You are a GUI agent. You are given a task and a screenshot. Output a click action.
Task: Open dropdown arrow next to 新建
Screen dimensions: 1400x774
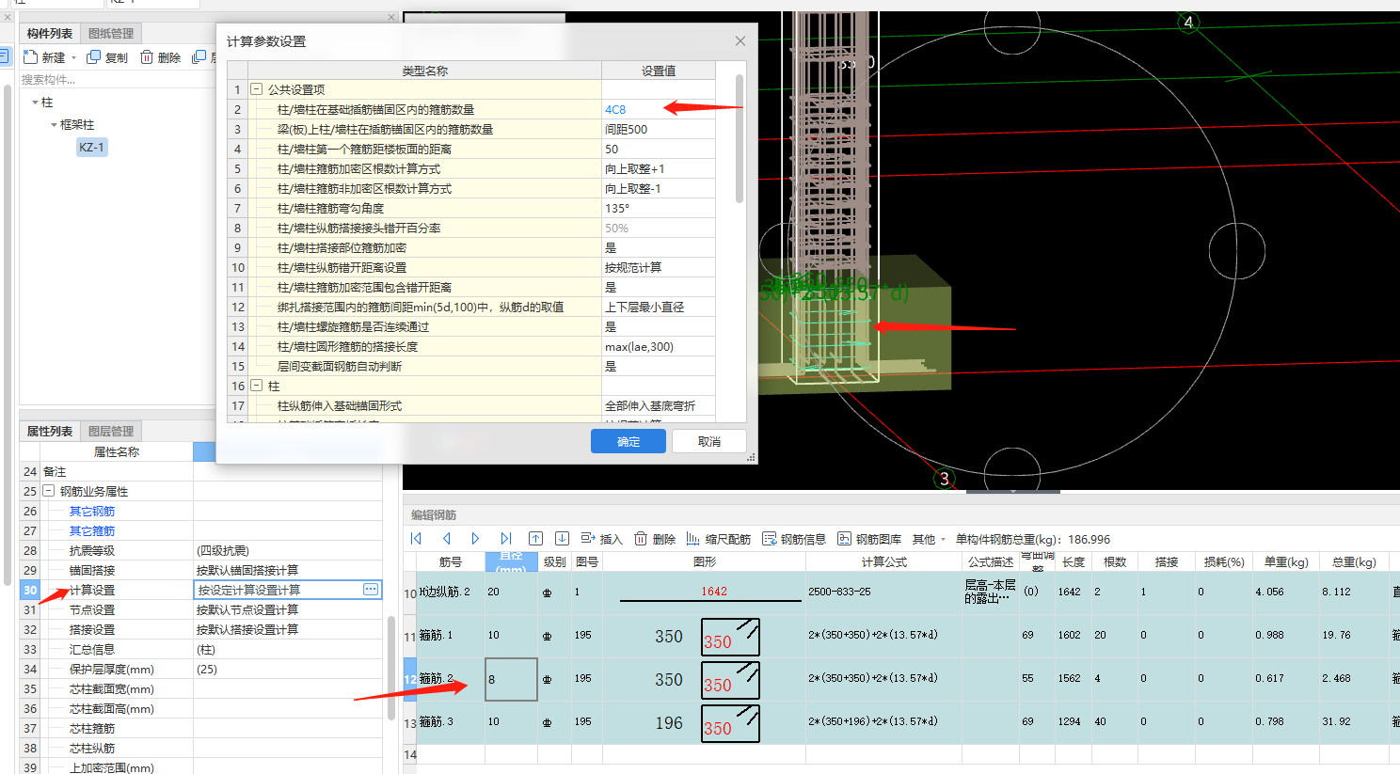(x=73, y=58)
